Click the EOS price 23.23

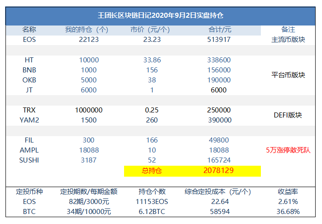152,39
